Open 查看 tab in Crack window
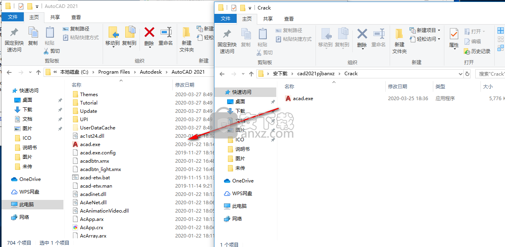The width and height of the screenshot is (505, 247). click(x=289, y=19)
